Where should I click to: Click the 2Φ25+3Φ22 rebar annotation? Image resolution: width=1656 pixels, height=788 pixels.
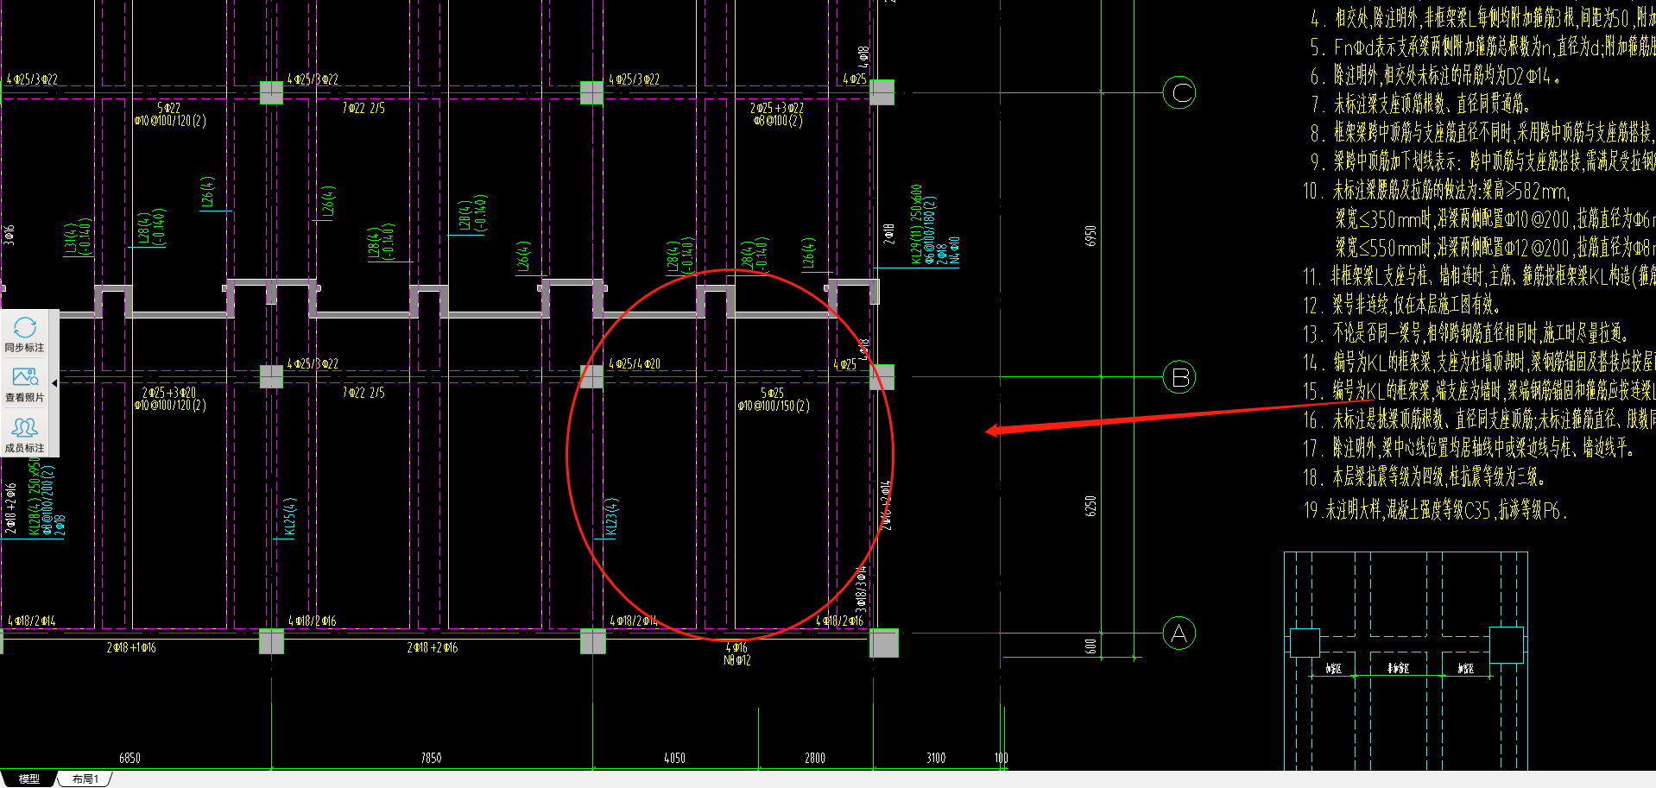(776, 108)
